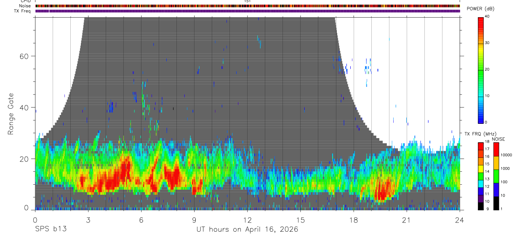Click the TX FRQ (MHz) legend title

[480, 133]
